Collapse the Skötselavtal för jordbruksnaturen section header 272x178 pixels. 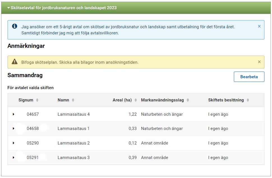(62, 8)
